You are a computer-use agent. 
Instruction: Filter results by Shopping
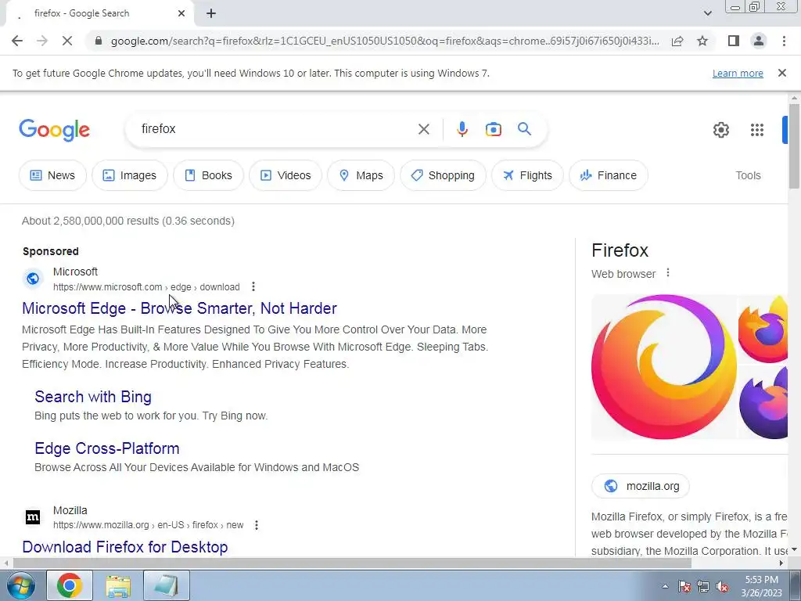point(443,175)
